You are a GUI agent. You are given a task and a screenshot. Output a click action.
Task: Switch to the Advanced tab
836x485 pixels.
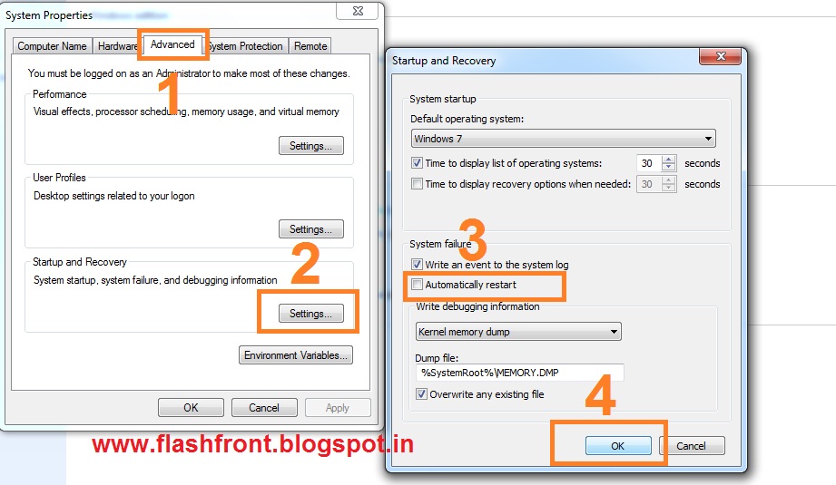172,44
